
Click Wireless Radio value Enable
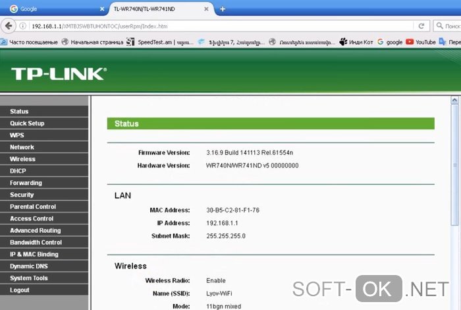click(x=216, y=280)
